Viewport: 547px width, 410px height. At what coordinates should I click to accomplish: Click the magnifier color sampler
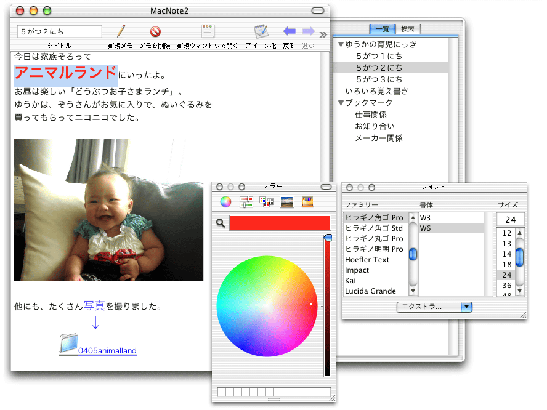[221, 223]
